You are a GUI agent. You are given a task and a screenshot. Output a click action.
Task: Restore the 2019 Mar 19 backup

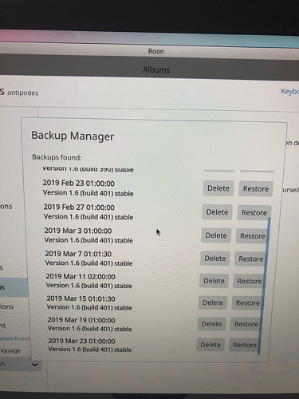246,324
